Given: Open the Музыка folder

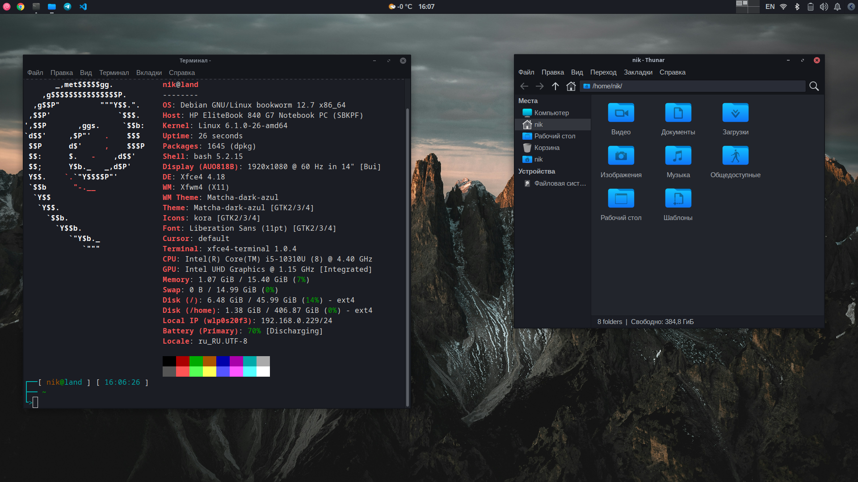Looking at the screenshot, I should (x=678, y=156).
